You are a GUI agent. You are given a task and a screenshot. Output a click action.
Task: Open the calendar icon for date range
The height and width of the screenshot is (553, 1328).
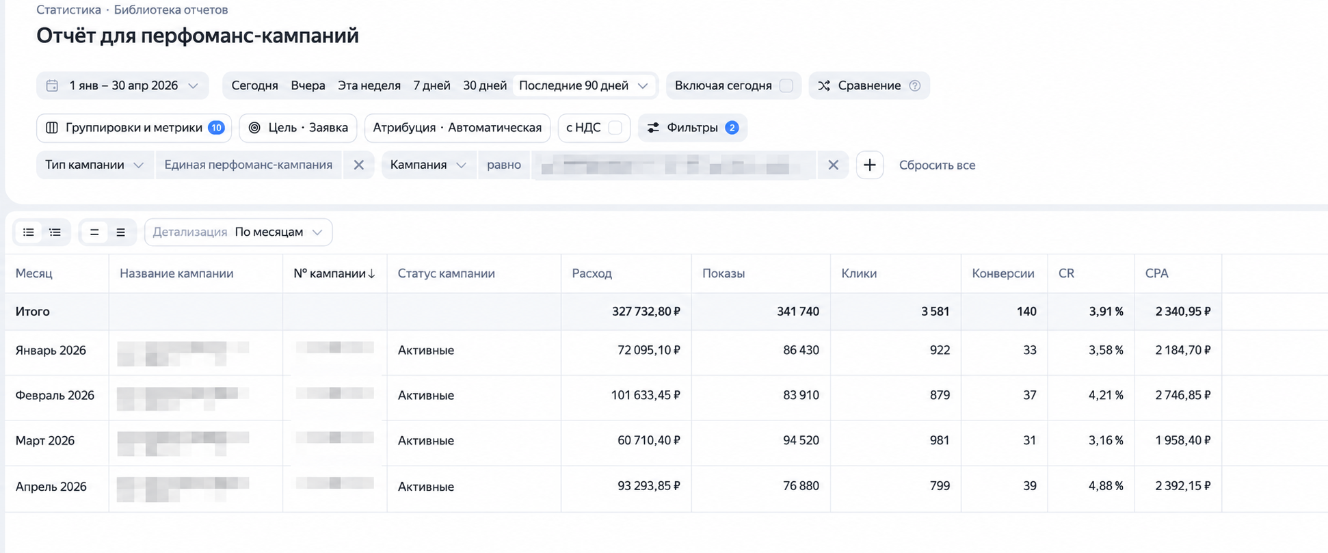click(x=52, y=85)
